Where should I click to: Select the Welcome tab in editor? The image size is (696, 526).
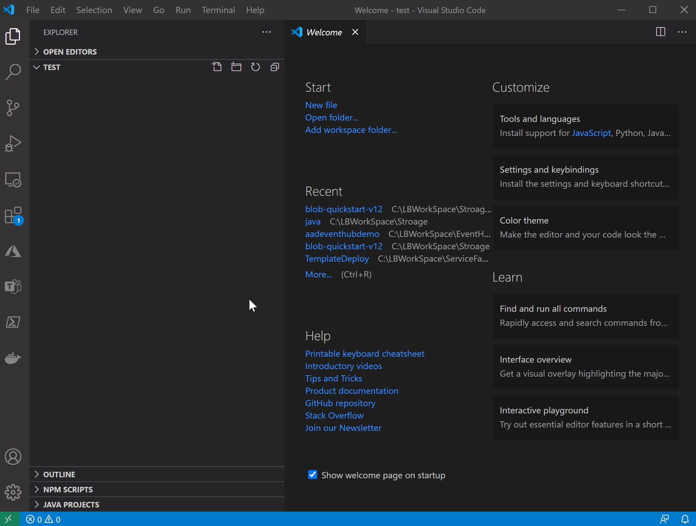323,32
